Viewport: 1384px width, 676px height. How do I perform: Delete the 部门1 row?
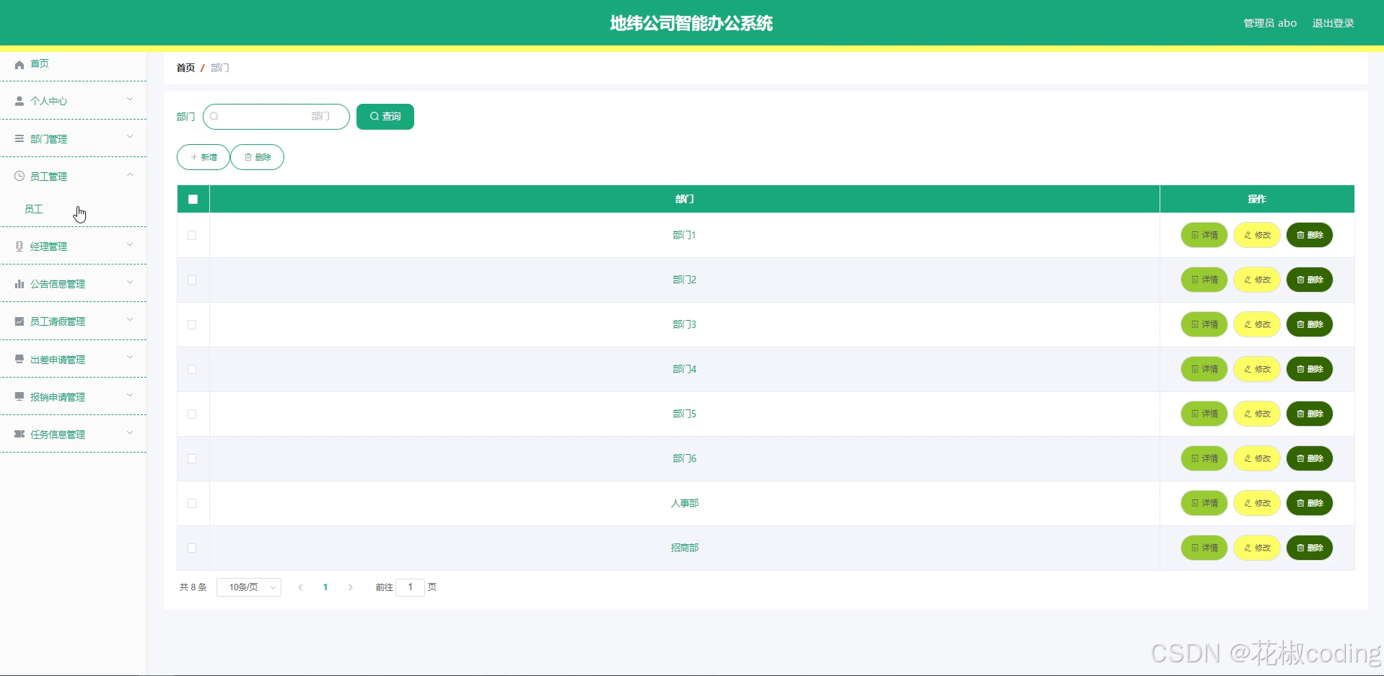click(x=1309, y=235)
